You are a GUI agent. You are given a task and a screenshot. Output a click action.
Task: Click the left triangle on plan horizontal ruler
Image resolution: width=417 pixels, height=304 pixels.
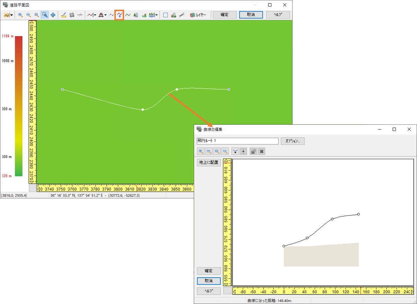39,189
